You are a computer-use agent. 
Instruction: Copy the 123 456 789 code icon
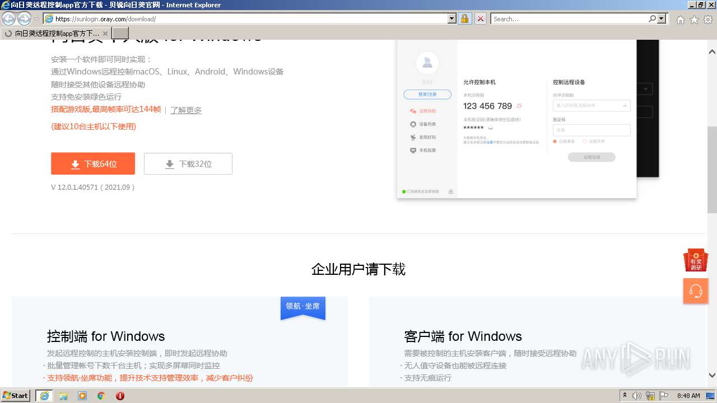pyautogui.click(x=519, y=106)
